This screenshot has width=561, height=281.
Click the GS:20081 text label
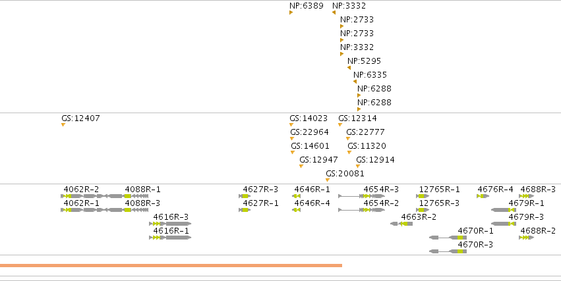point(345,174)
